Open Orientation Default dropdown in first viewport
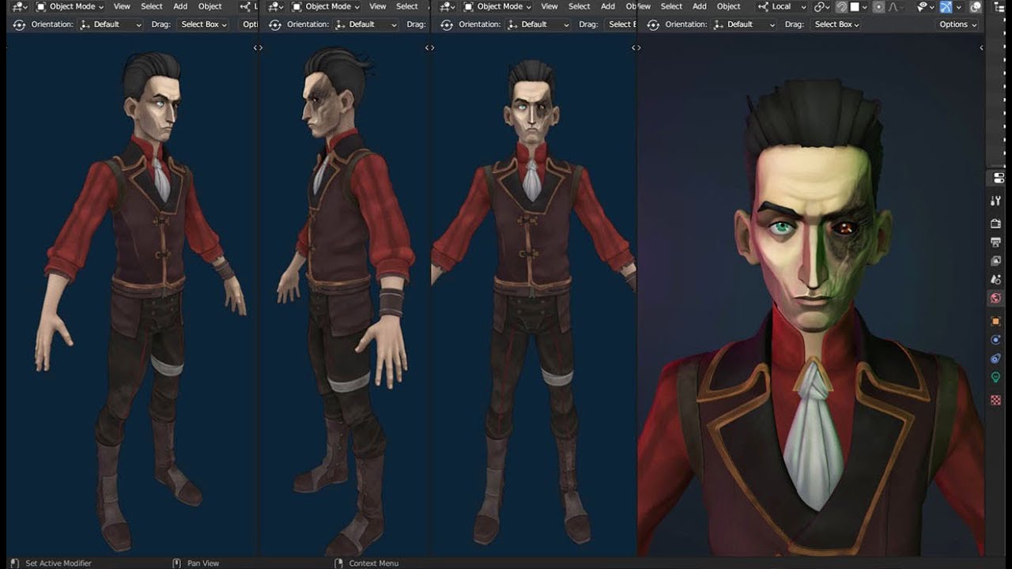 (110, 24)
